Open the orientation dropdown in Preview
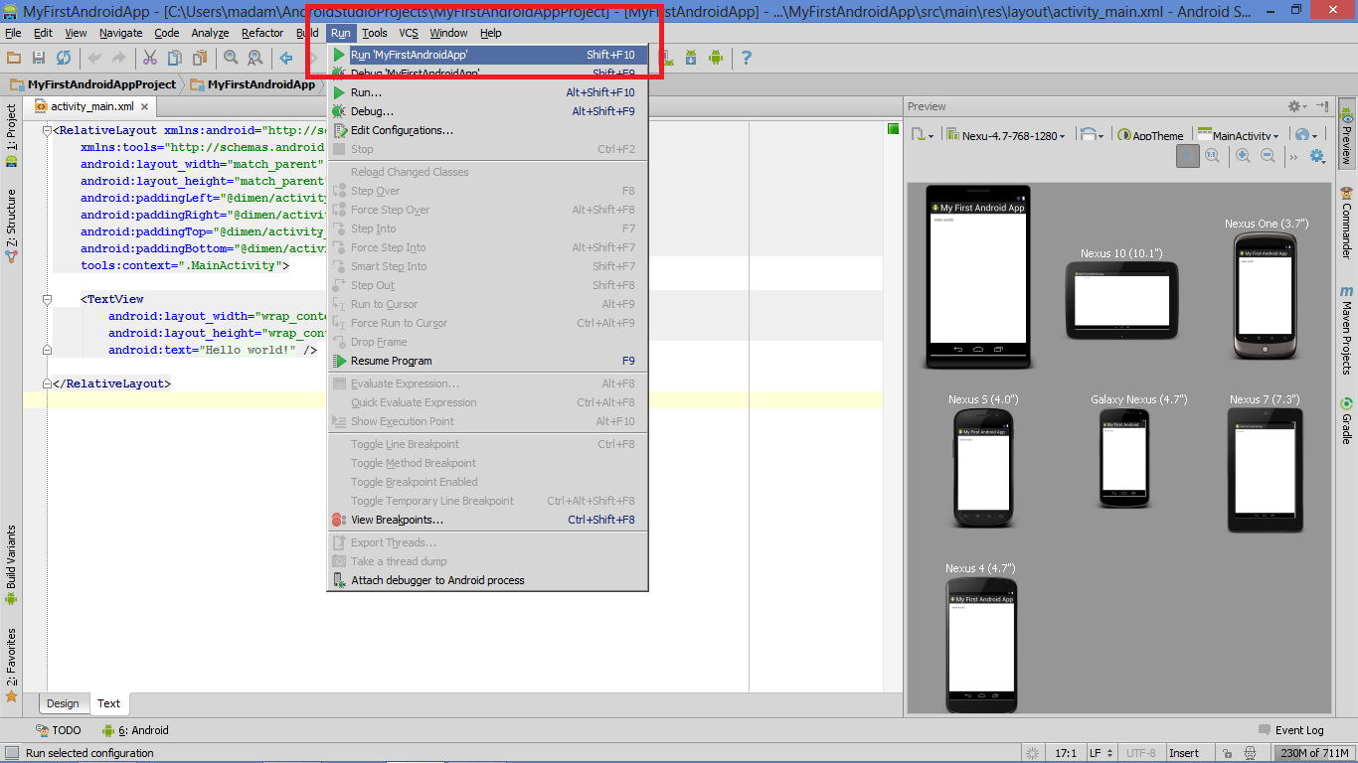 pos(1094,135)
